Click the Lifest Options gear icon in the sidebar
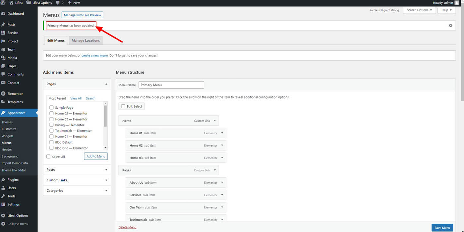 click(x=3, y=215)
